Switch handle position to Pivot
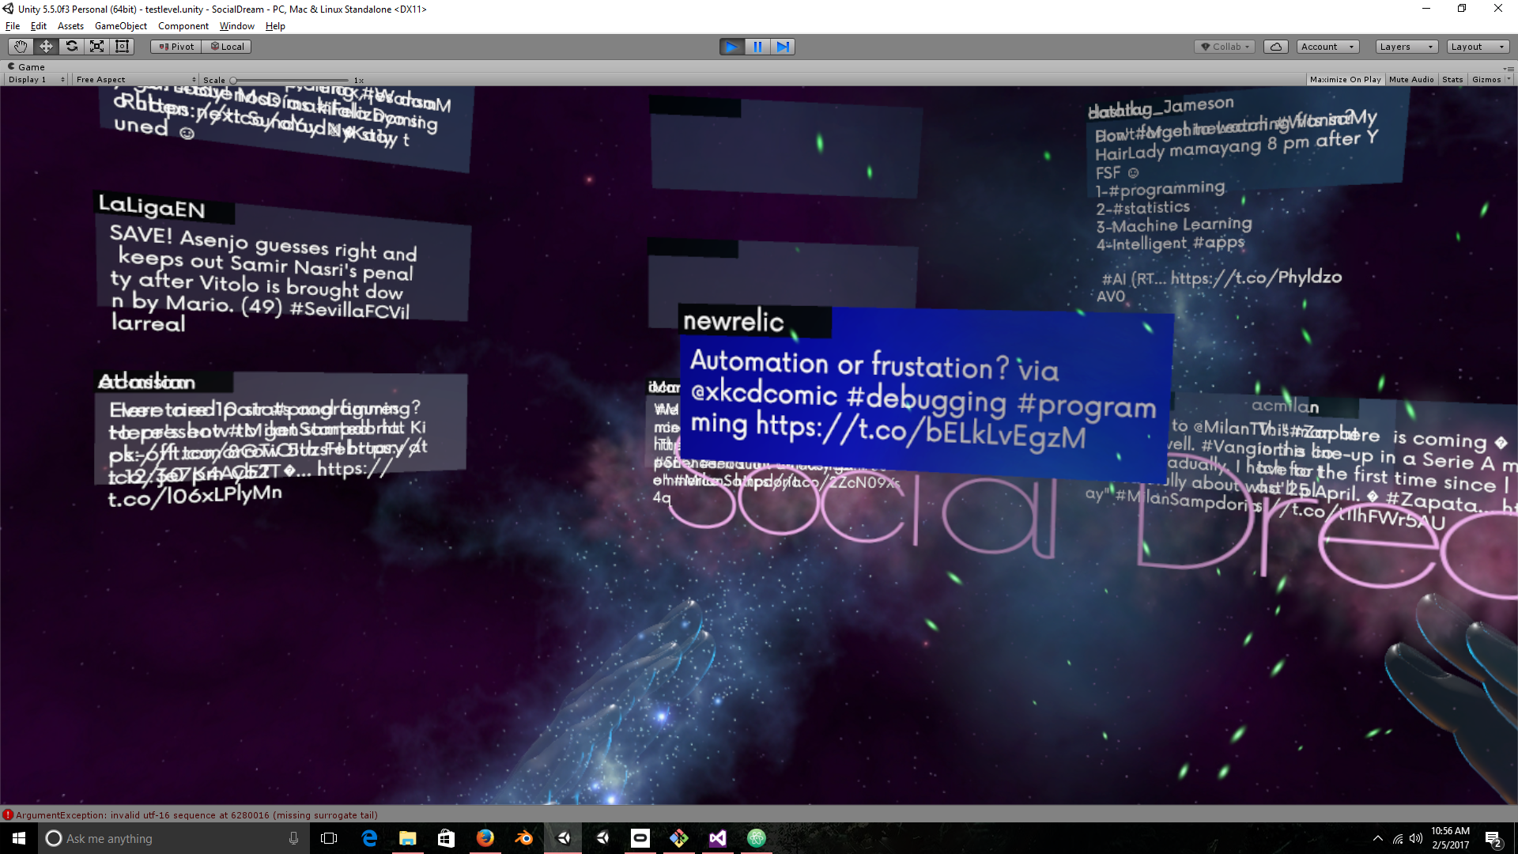 pyautogui.click(x=175, y=46)
